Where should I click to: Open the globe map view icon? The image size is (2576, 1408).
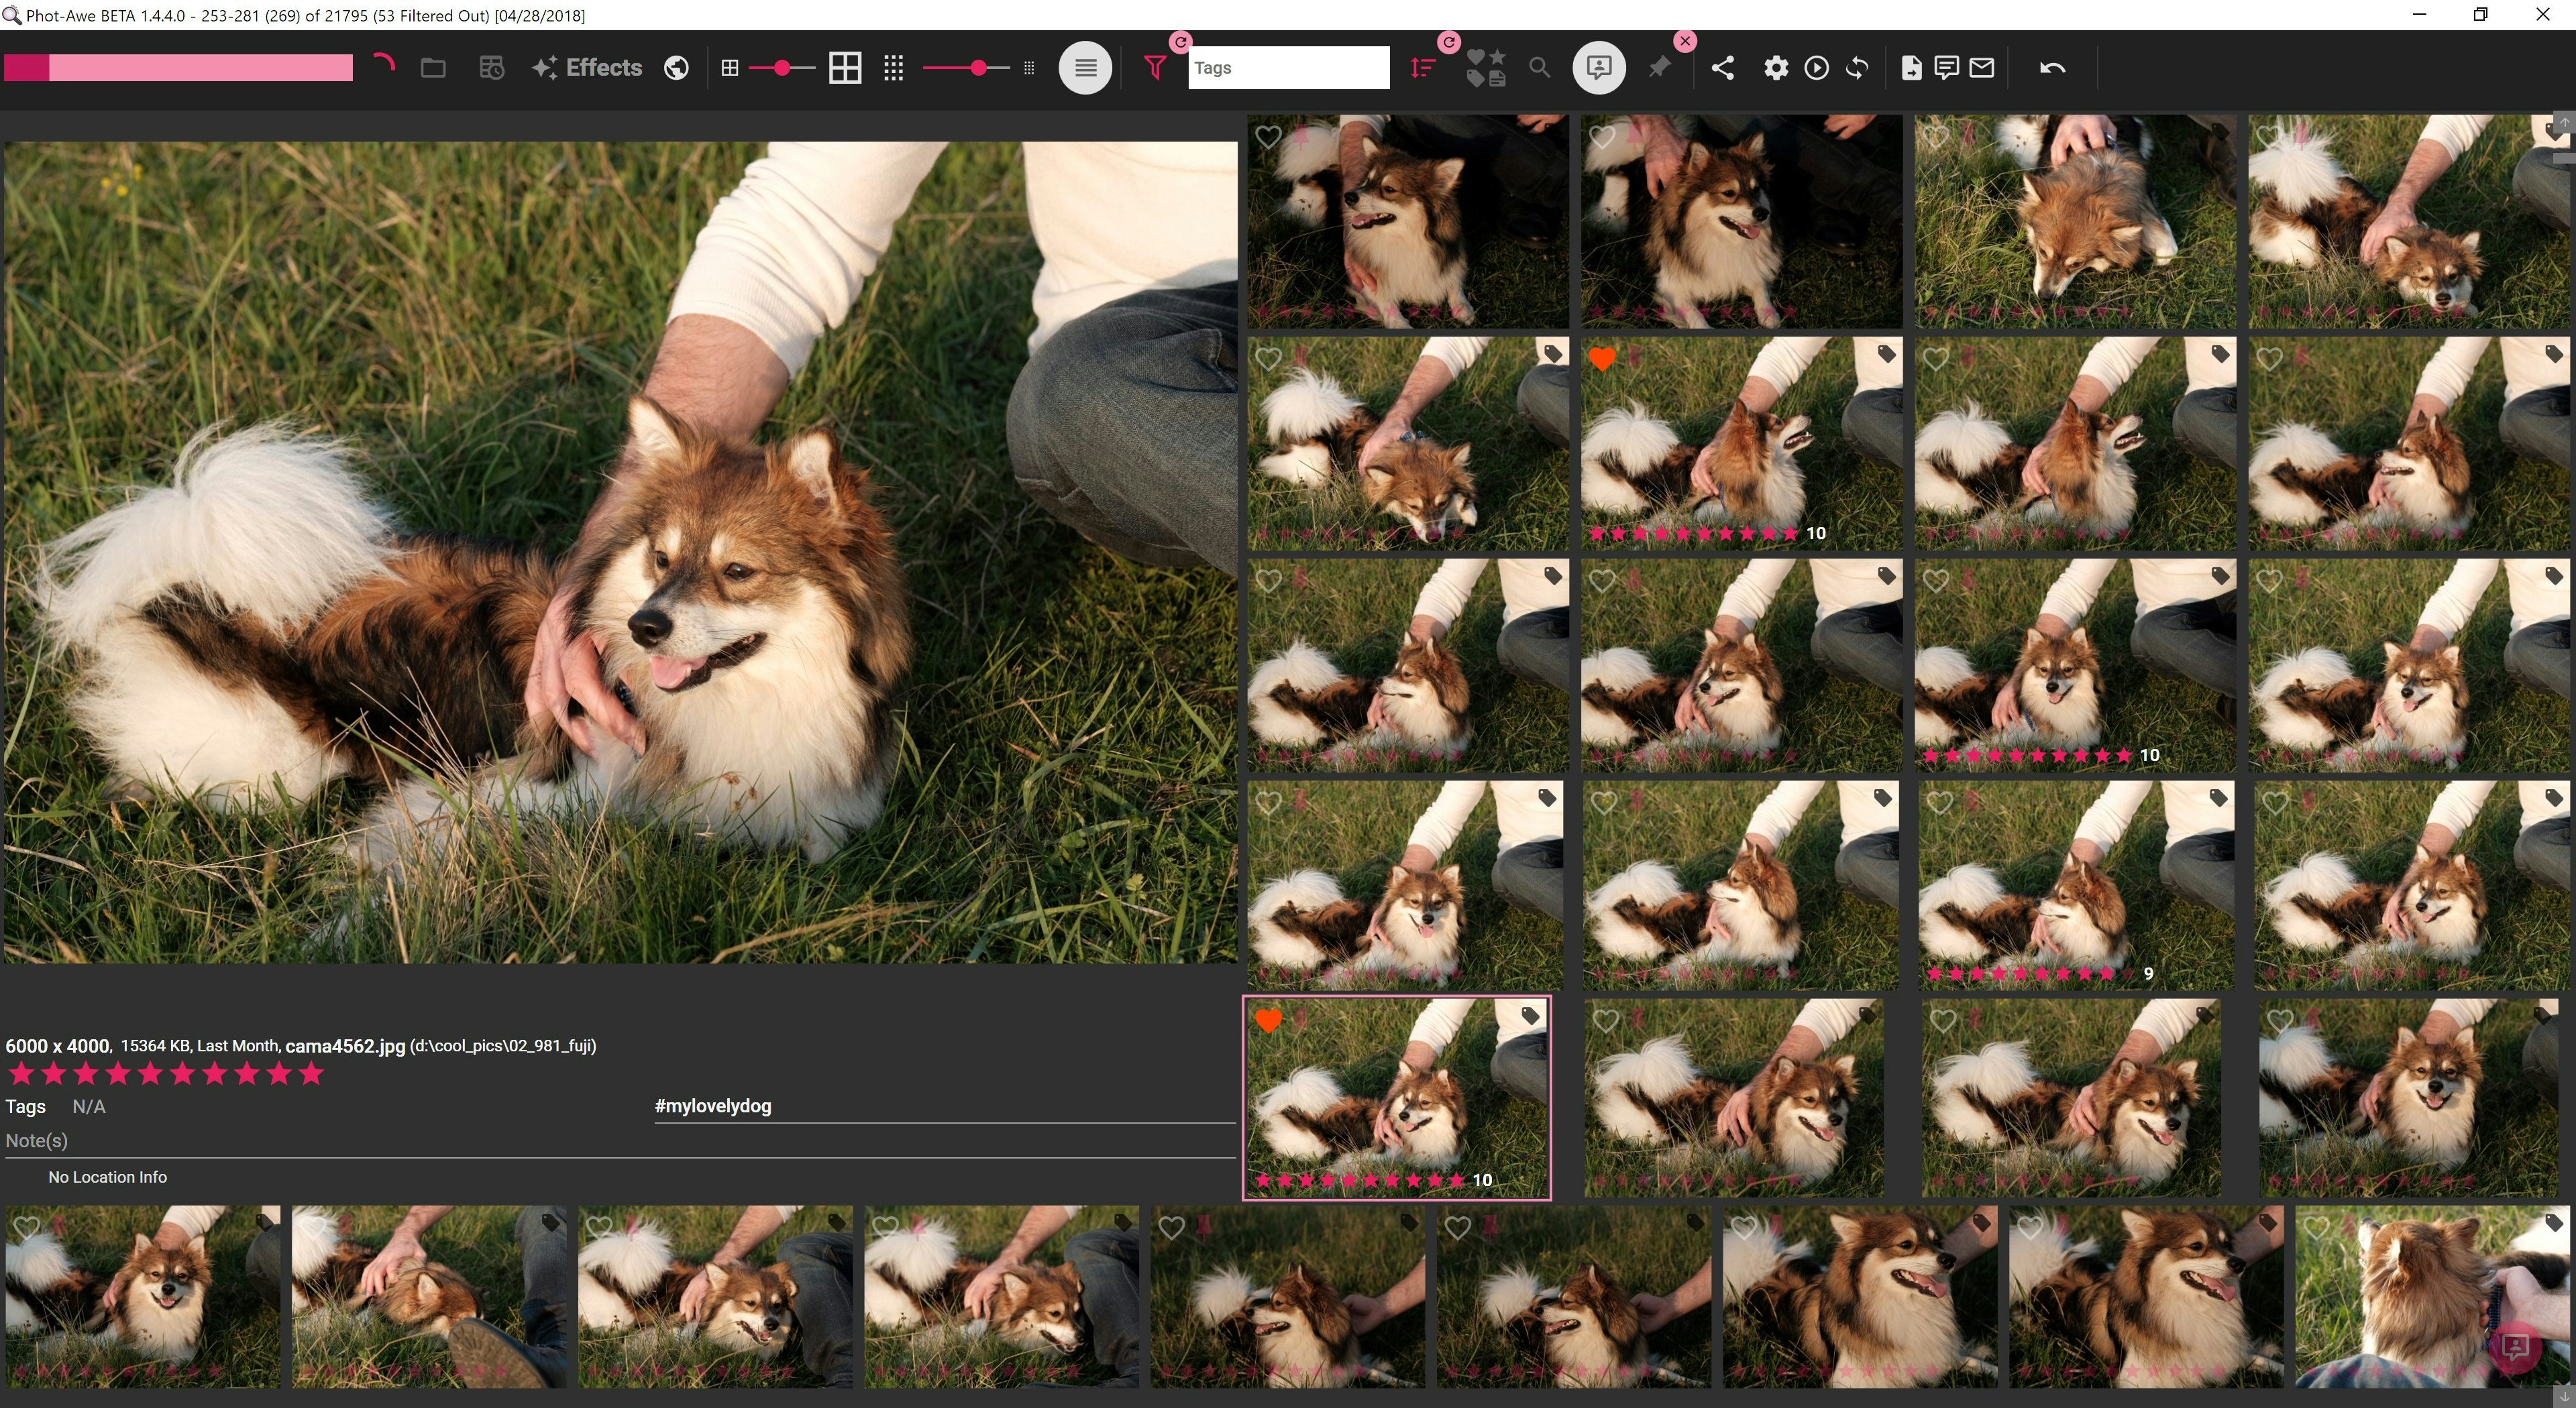[676, 68]
